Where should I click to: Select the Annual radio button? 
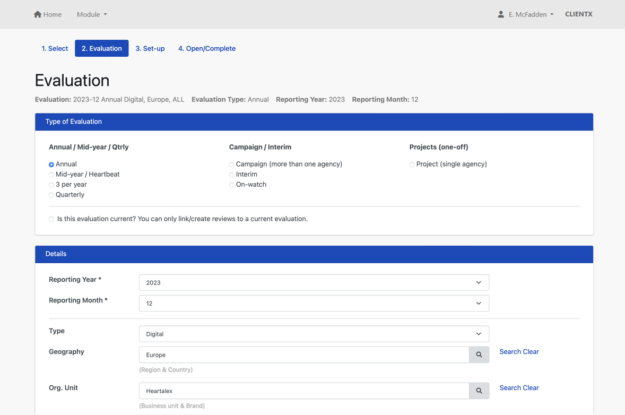click(51, 165)
